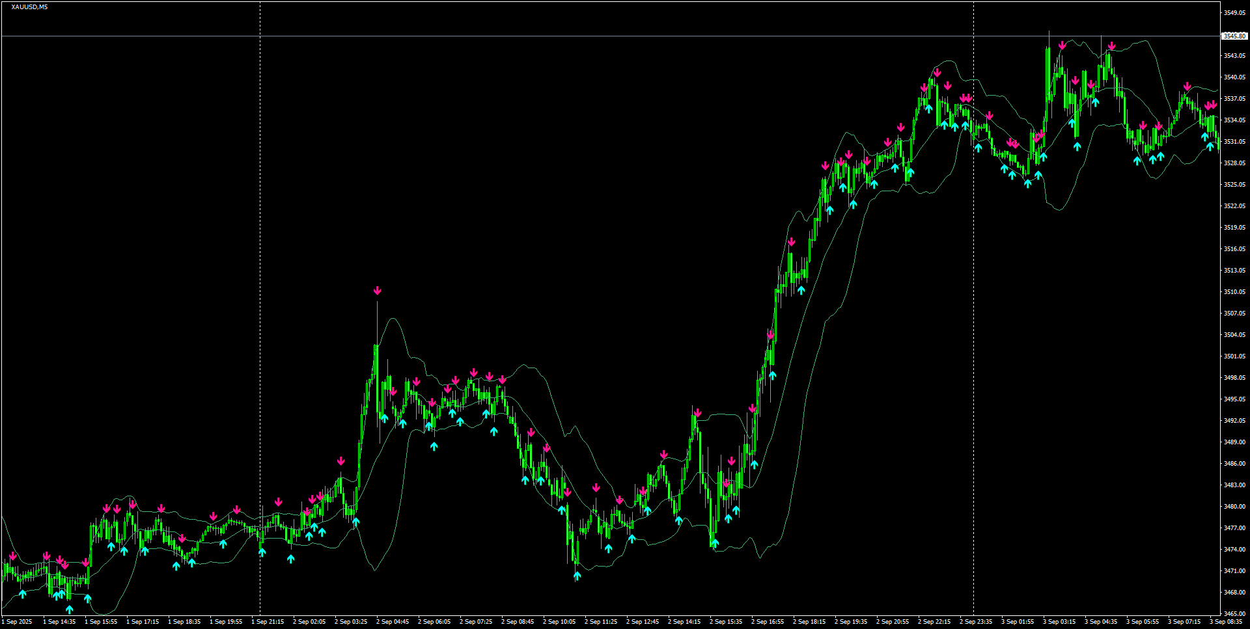Screen dimensions: 1250x629
Task: Click the 3522.05 price axis label
Action: click(x=1234, y=206)
